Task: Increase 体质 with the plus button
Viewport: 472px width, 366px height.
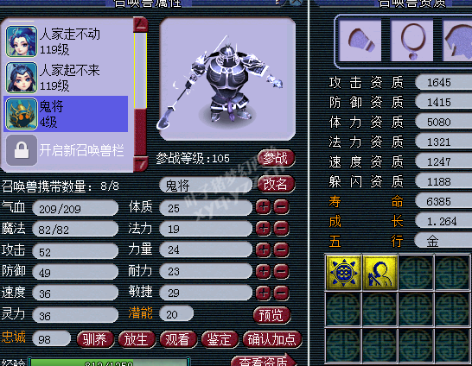Action: tap(264, 207)
